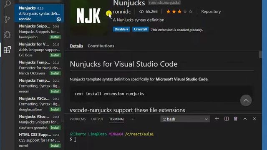Screen dimensions: 267x150
Task: Maximize the panel with up chevron
Action: [245, 119]
